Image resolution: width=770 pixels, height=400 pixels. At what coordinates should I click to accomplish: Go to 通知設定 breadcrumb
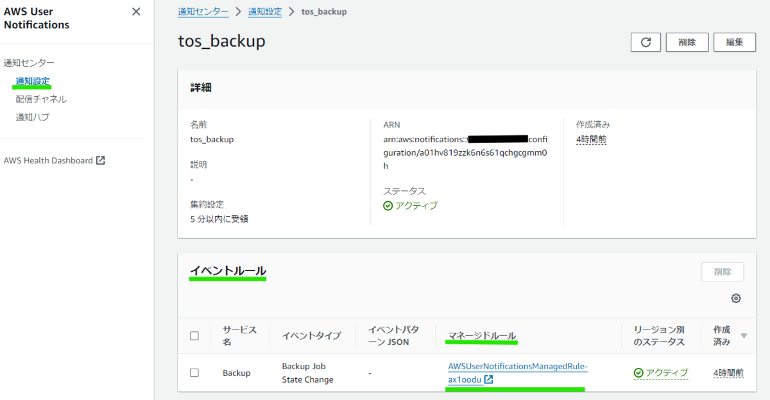265,12
